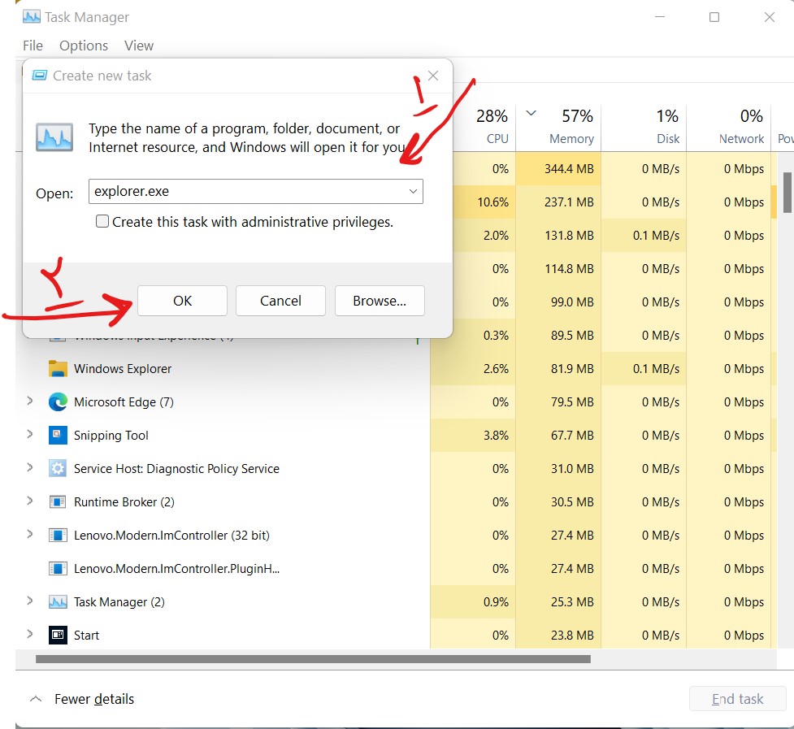Select the Task Manager (2) process name

click(x=119, y=602)
